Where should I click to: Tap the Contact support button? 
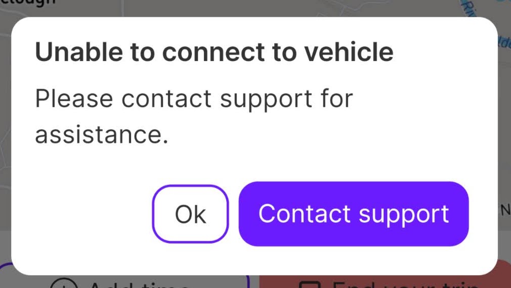(x=354, y=214)
